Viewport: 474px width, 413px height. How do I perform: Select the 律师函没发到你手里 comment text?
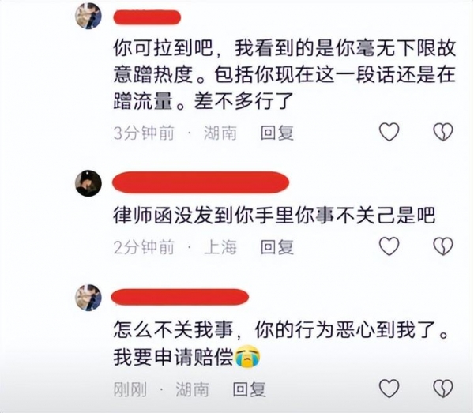274,216
